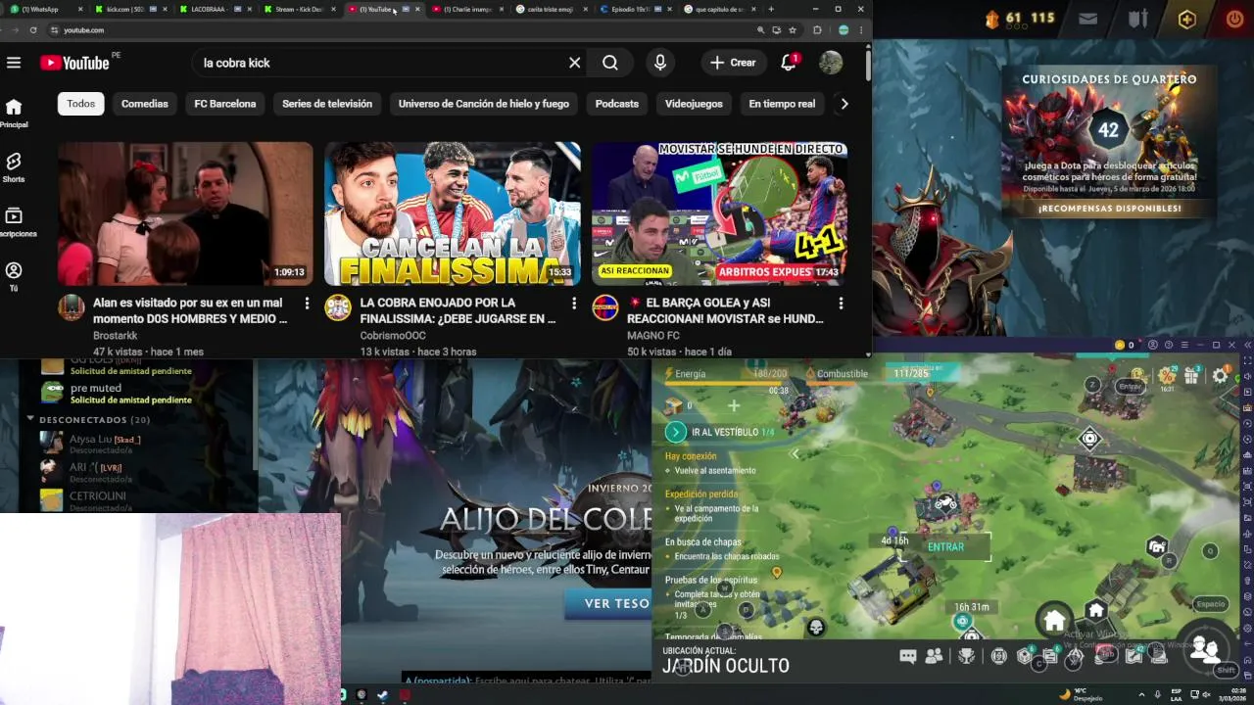The height and width of the screenshot is (705, 1254).
Task: Select the Series de televisión chip
Action: click(x=327, y=104)
